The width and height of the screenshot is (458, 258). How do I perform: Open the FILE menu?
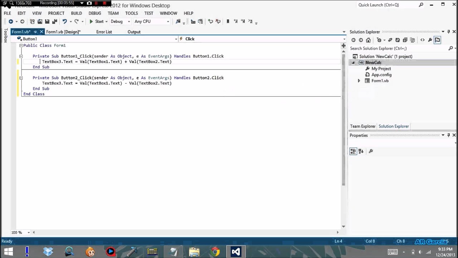8,13
